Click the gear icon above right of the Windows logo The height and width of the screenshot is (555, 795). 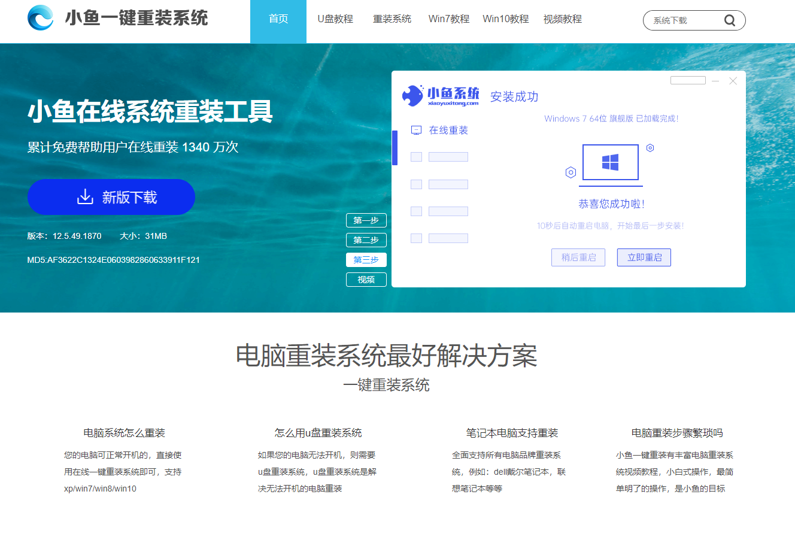(650, 147)
